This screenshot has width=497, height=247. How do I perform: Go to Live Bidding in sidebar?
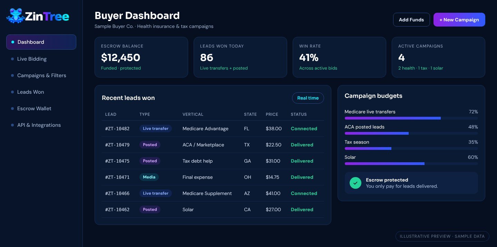point(41,59)
